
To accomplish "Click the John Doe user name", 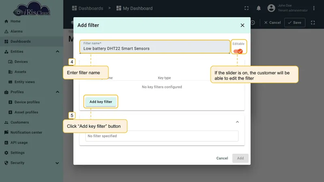I will (x=285, y=6).
